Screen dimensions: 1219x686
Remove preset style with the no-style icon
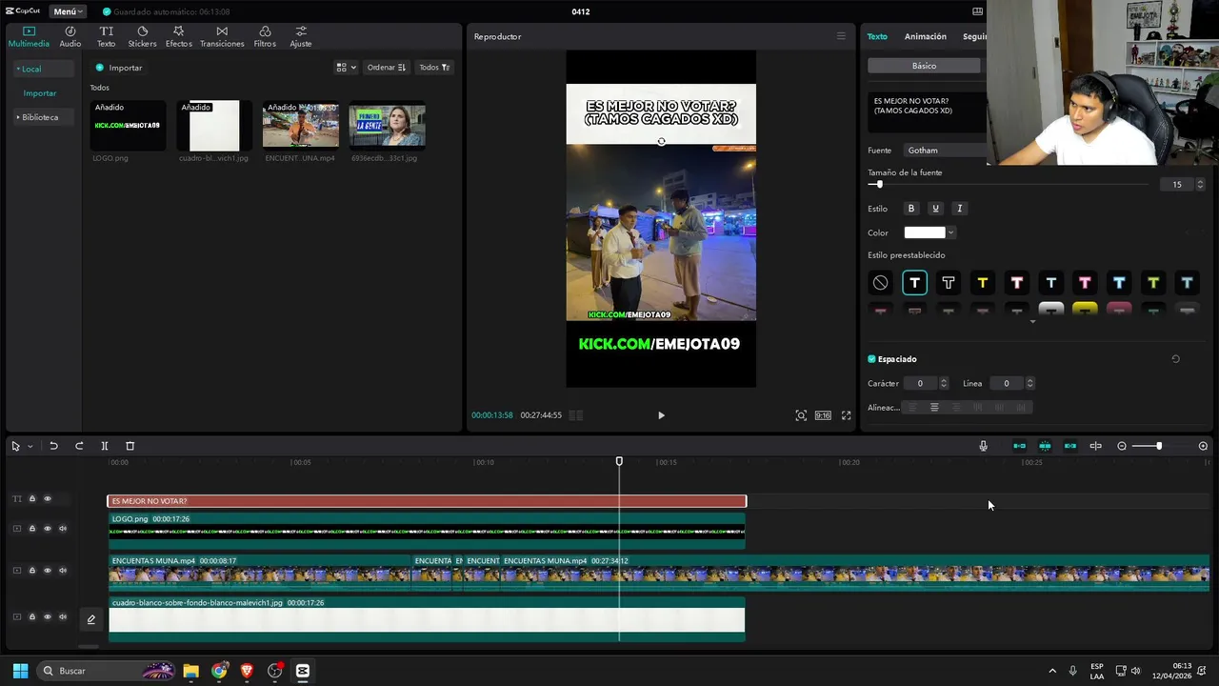click(880, 283)
